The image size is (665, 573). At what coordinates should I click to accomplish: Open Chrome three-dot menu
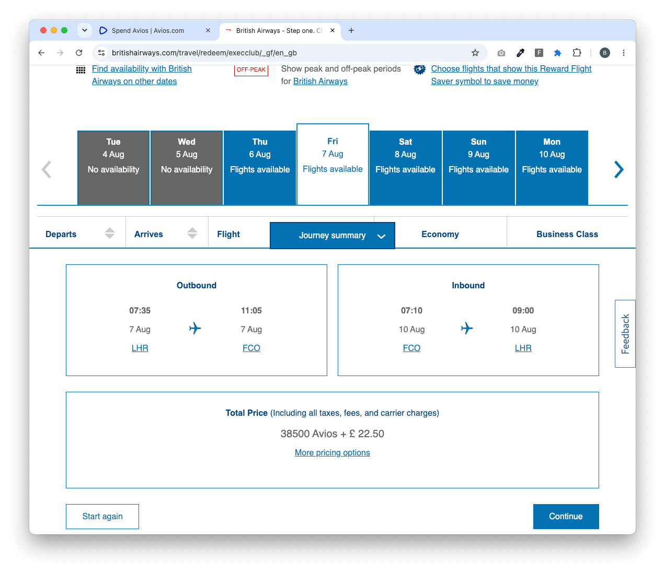624,53
